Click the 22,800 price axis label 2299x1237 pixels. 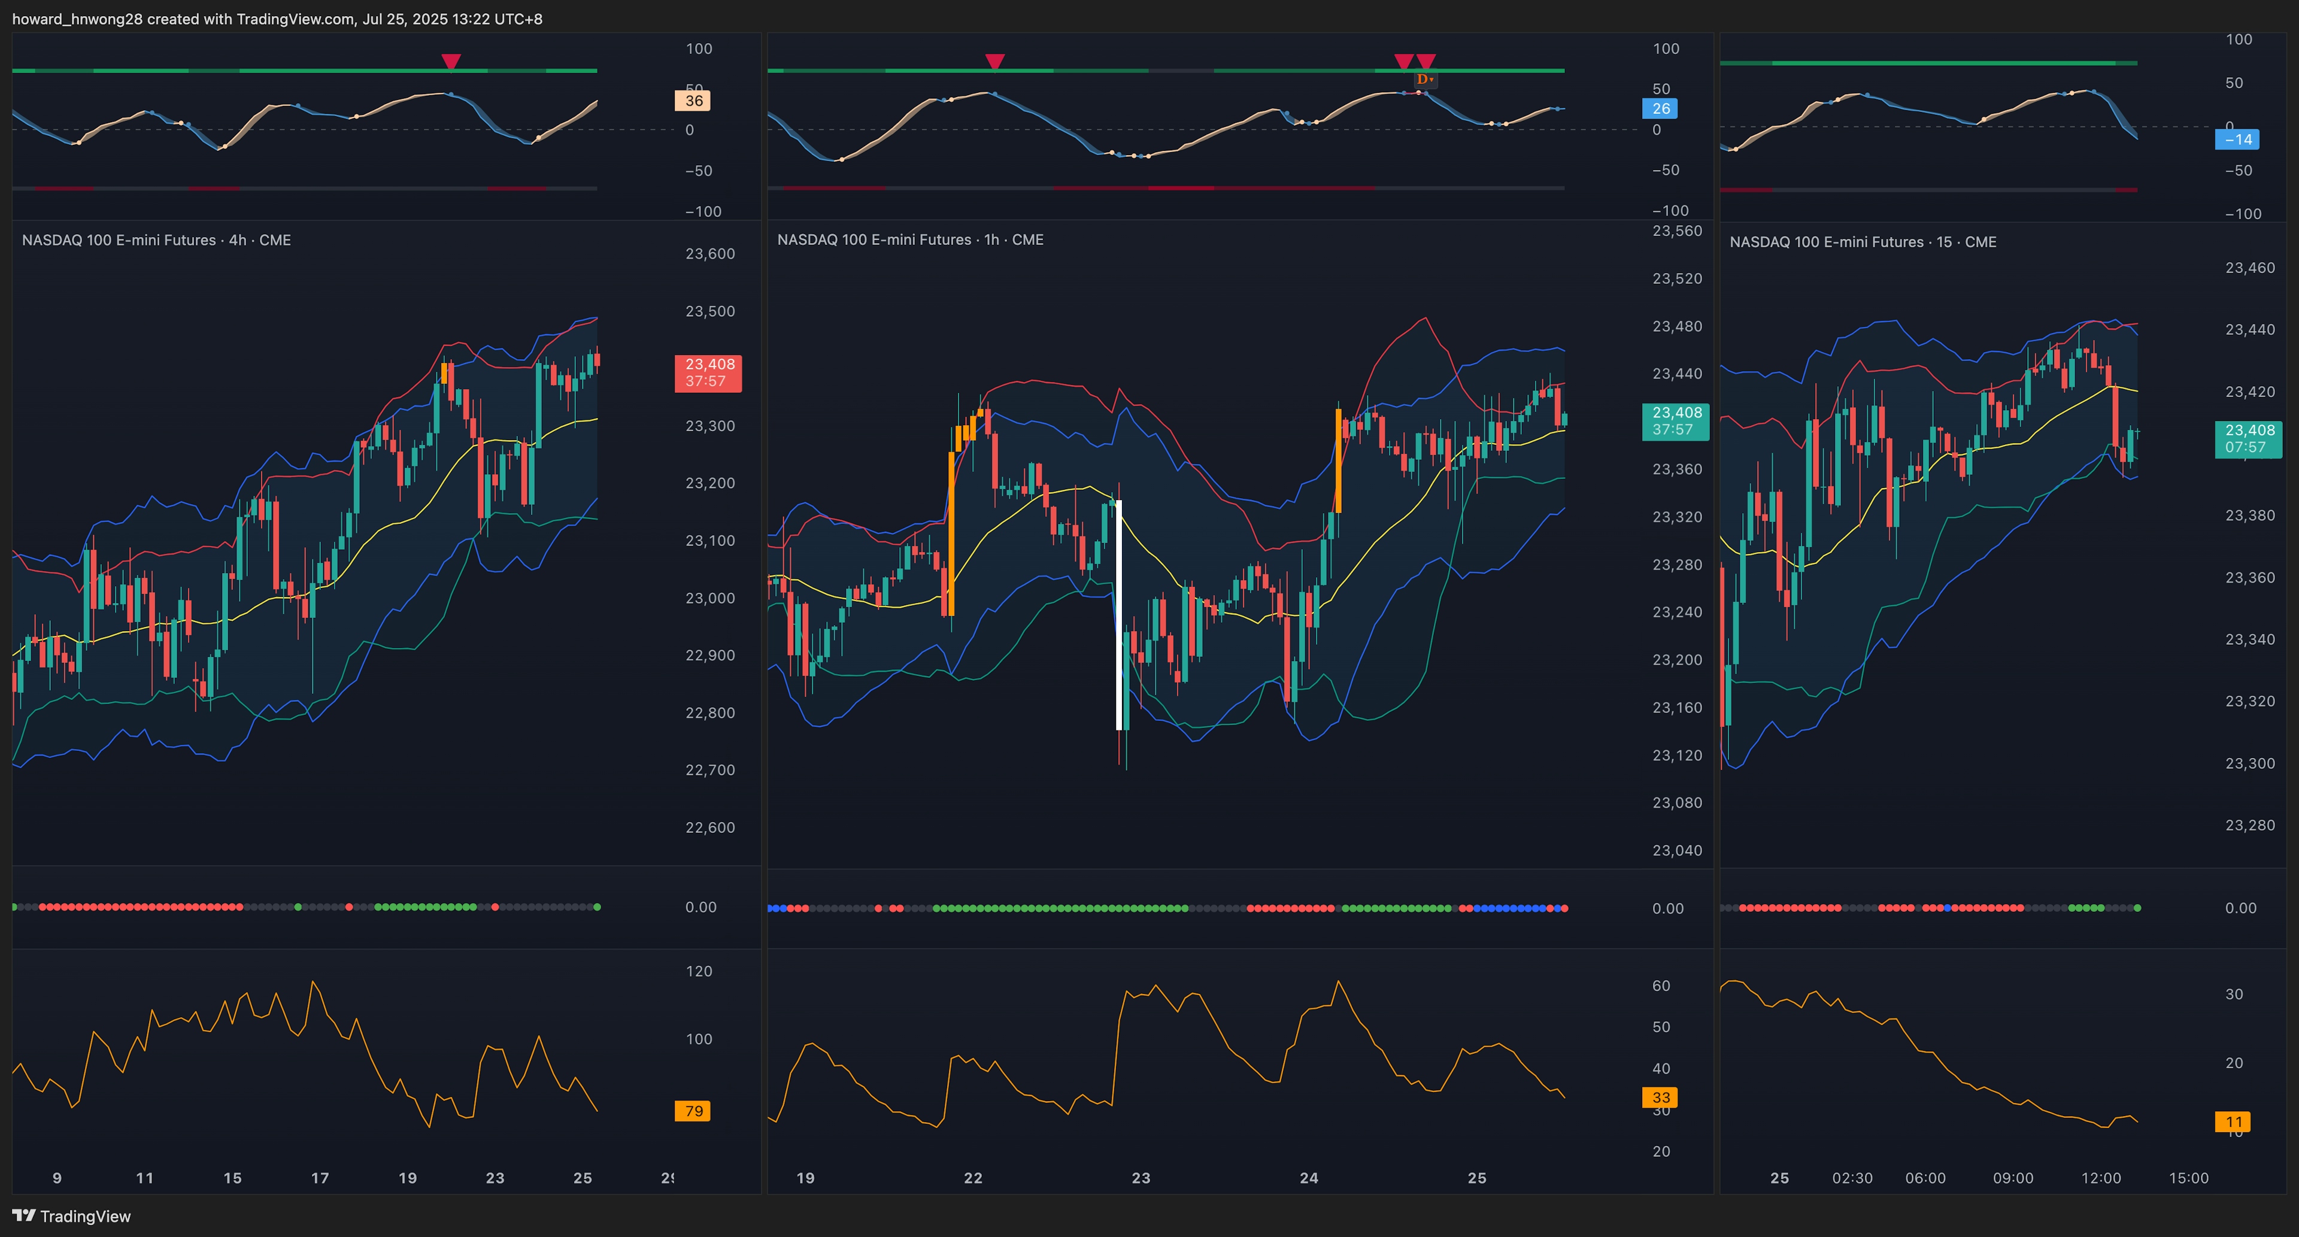click(711, 713)
